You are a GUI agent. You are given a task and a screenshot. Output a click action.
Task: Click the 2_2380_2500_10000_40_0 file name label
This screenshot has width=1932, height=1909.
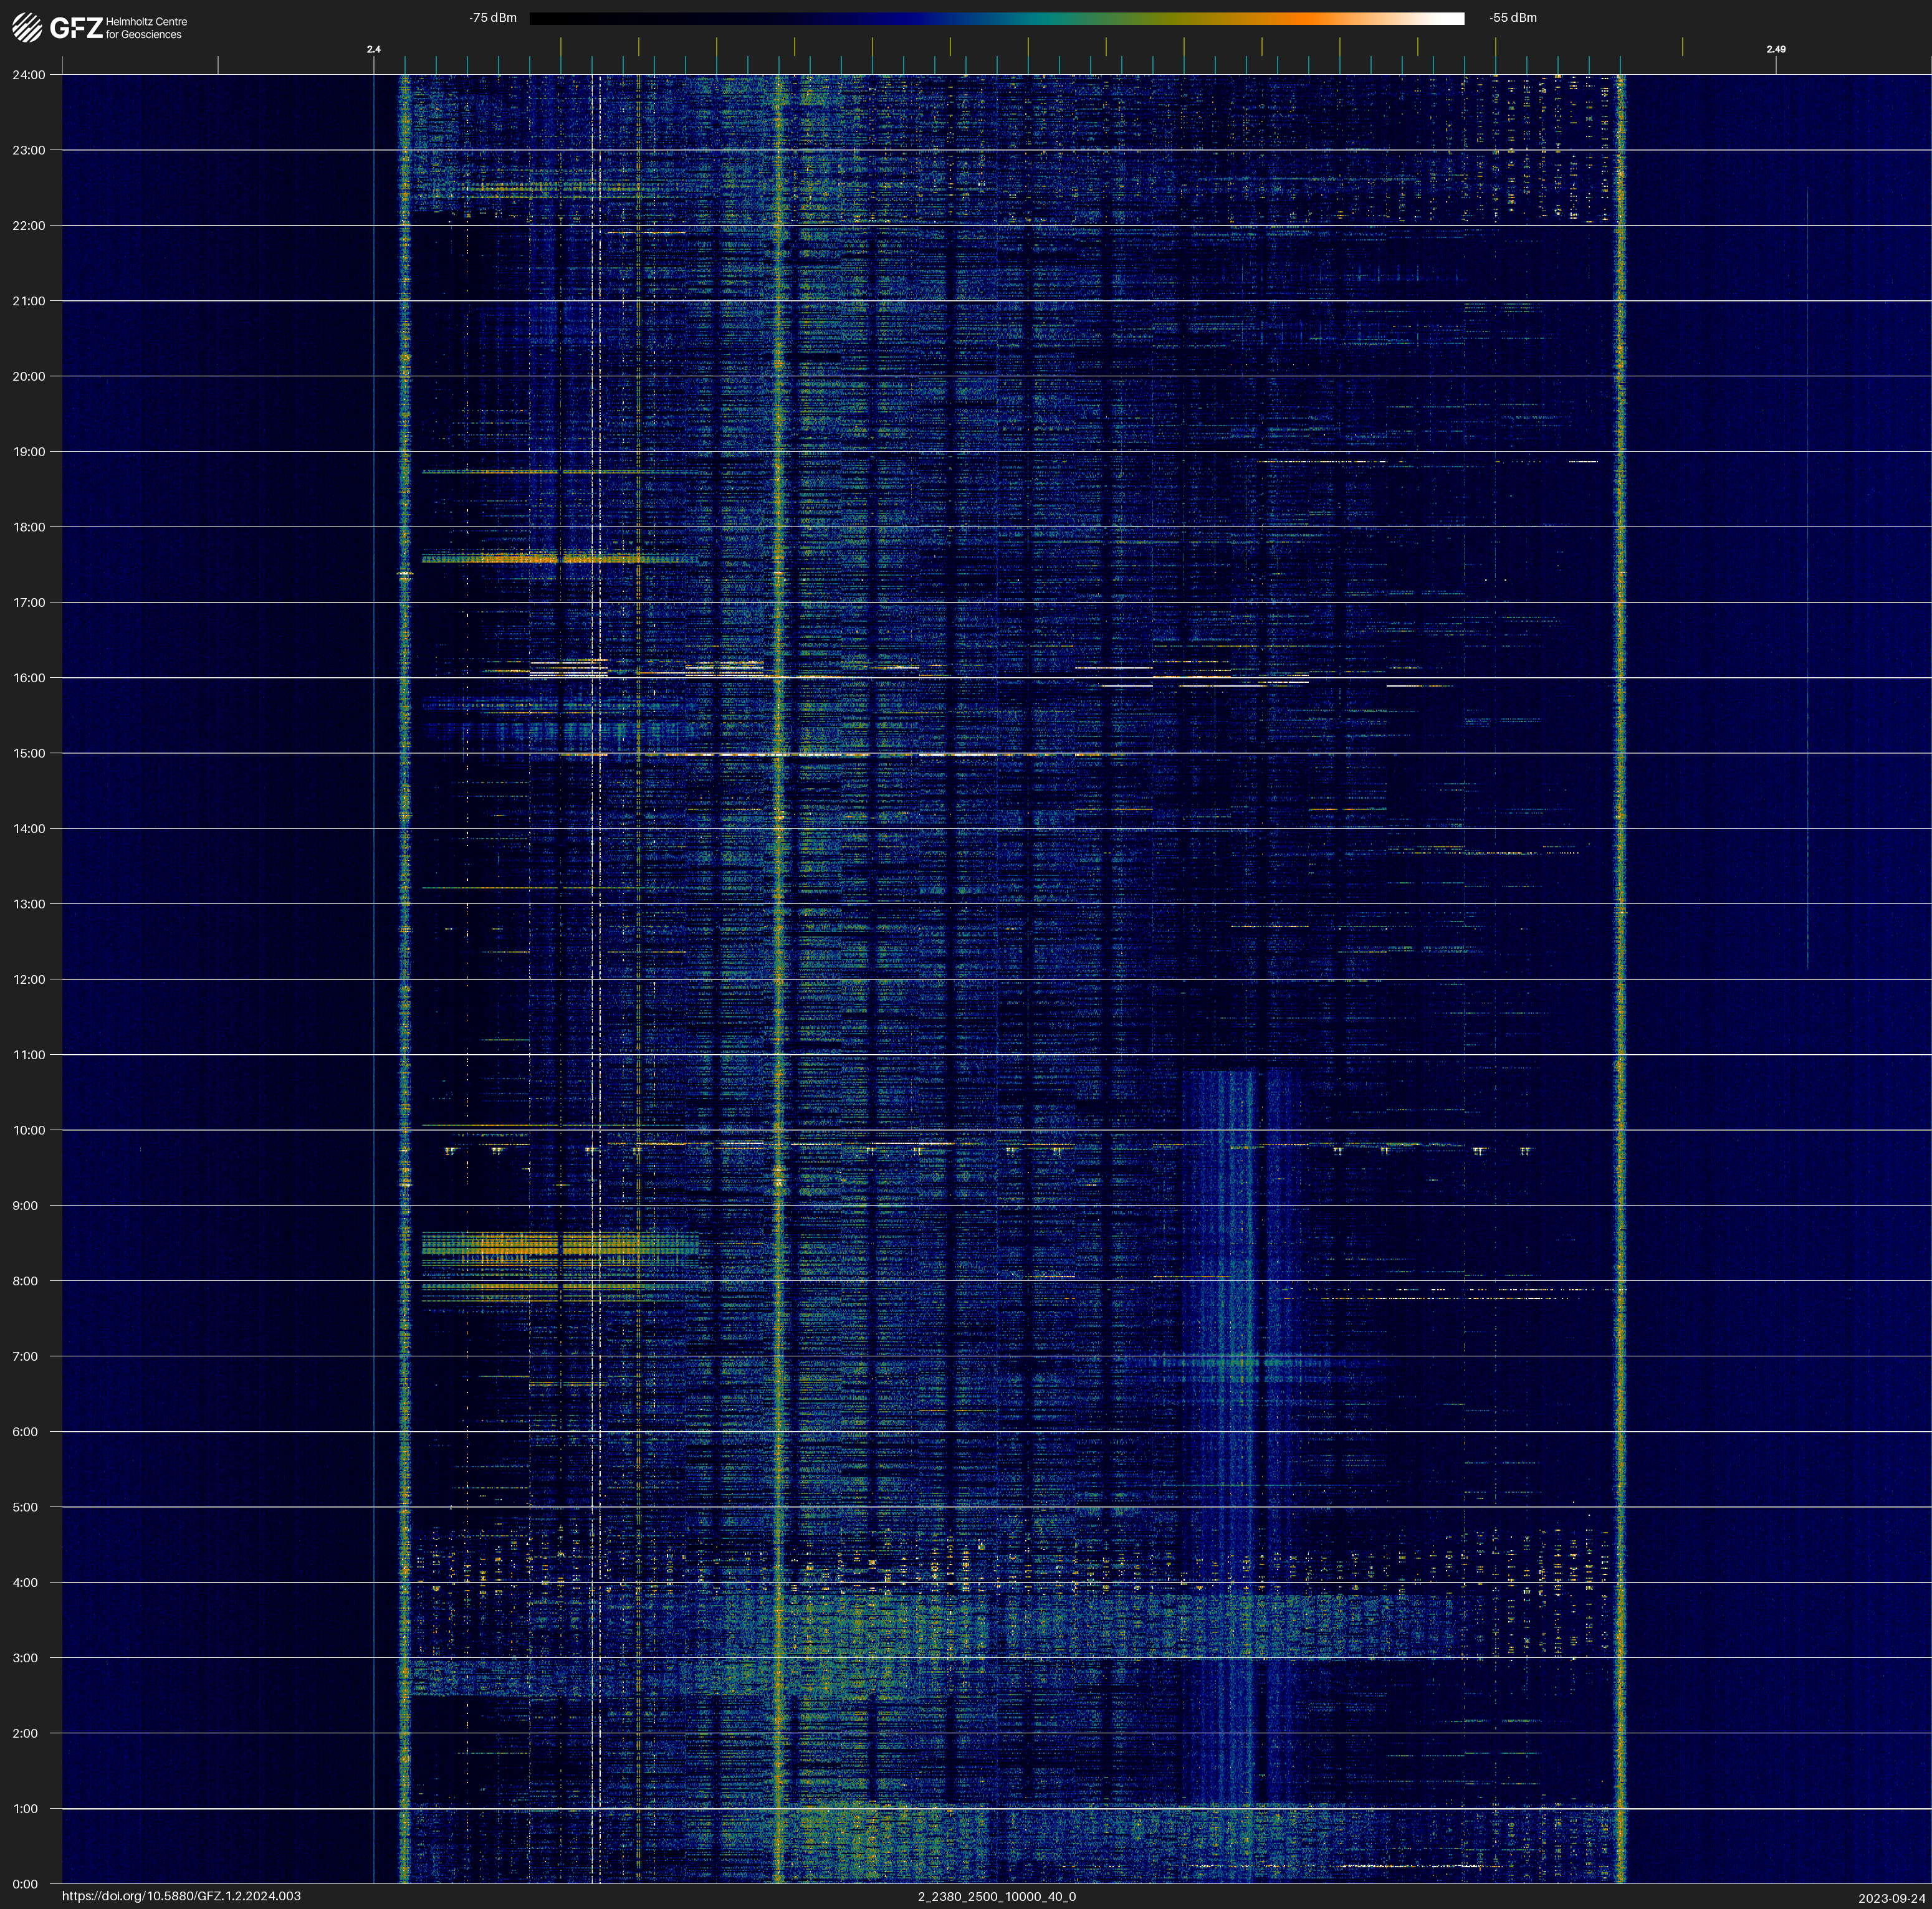pos(996,1897)
